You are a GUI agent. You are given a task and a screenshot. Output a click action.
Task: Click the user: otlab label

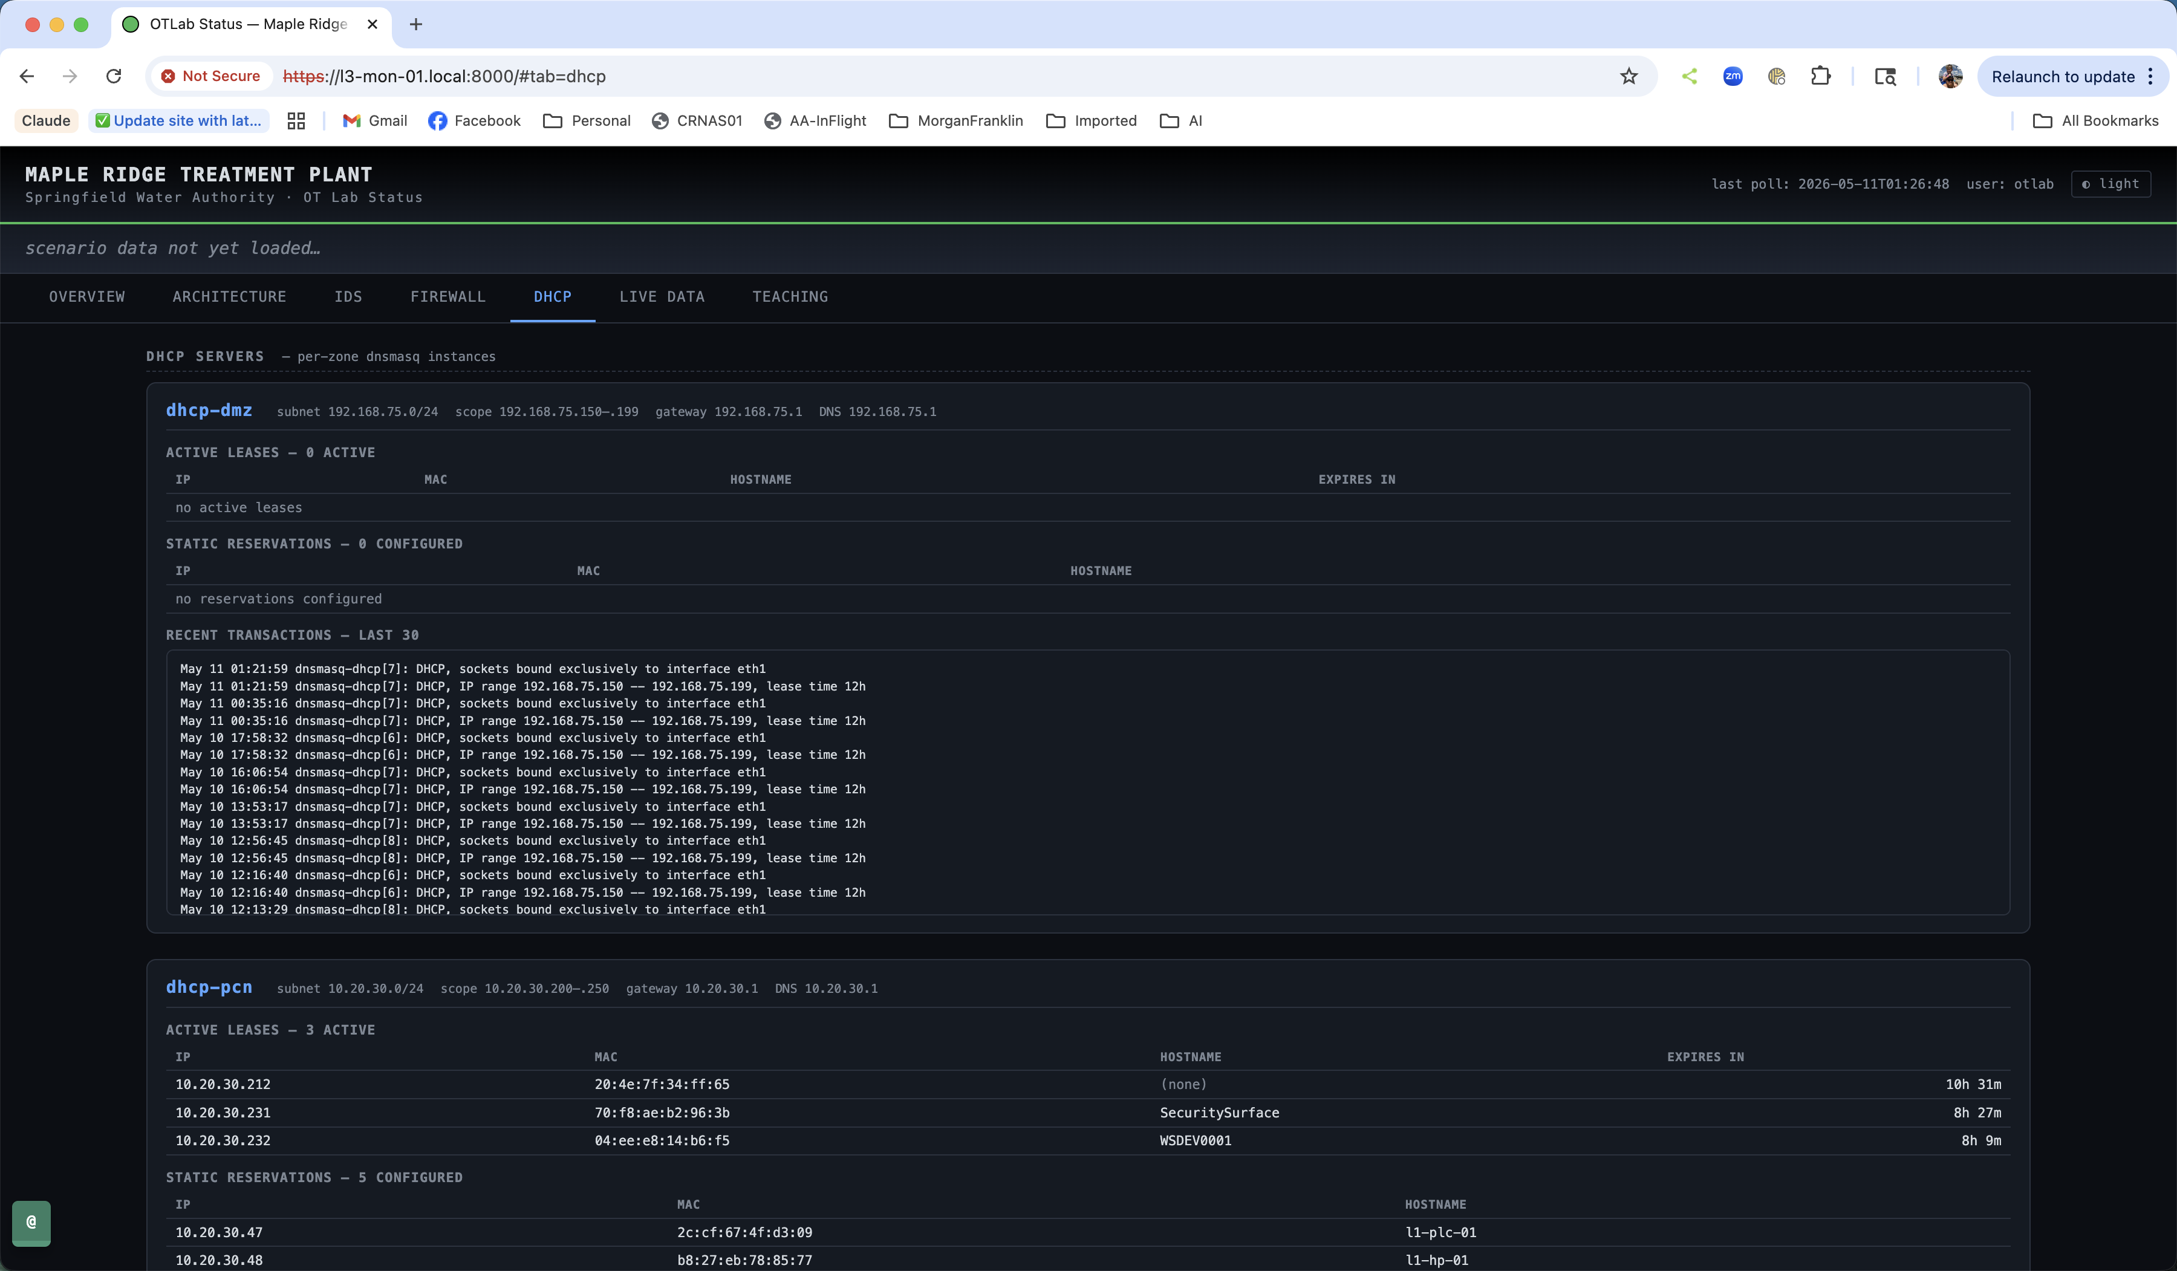(x=2009, y=184)
